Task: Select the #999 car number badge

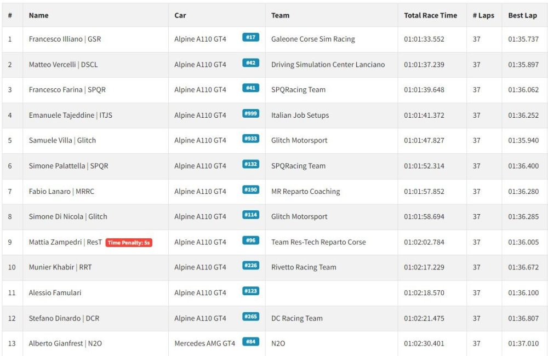Action: click(x=250, y=113)
